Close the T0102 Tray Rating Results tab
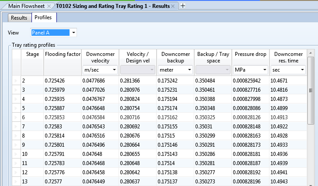The width and height of the screenshot is (318, 186). 173,6
